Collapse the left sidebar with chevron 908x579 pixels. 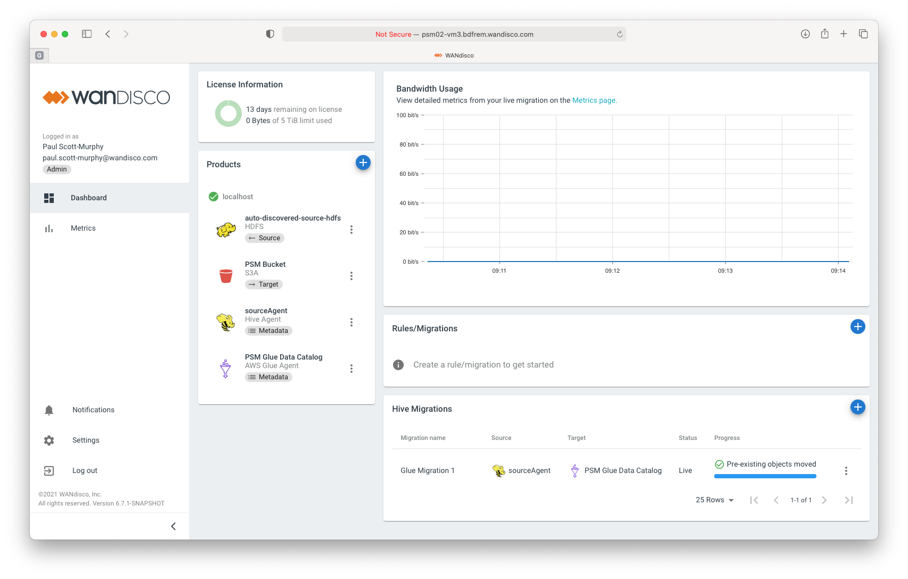tap(173, 526)
